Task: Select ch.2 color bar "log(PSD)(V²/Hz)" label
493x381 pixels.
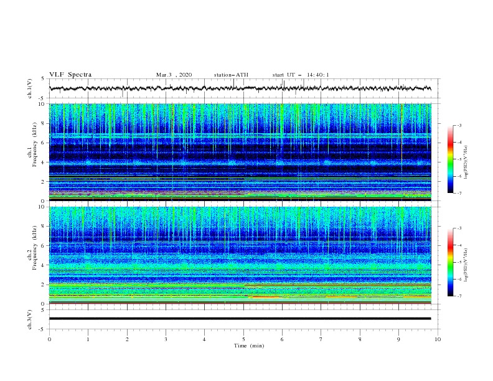Action: point(466,265)
